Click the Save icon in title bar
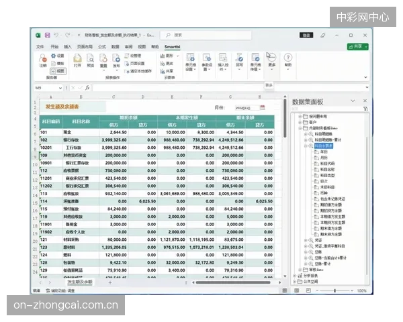The height and width of the screenshot is (322, 403). tap(47, 35)
